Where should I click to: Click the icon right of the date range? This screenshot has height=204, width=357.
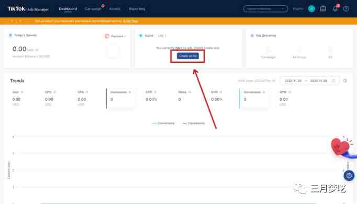(345, 81)
